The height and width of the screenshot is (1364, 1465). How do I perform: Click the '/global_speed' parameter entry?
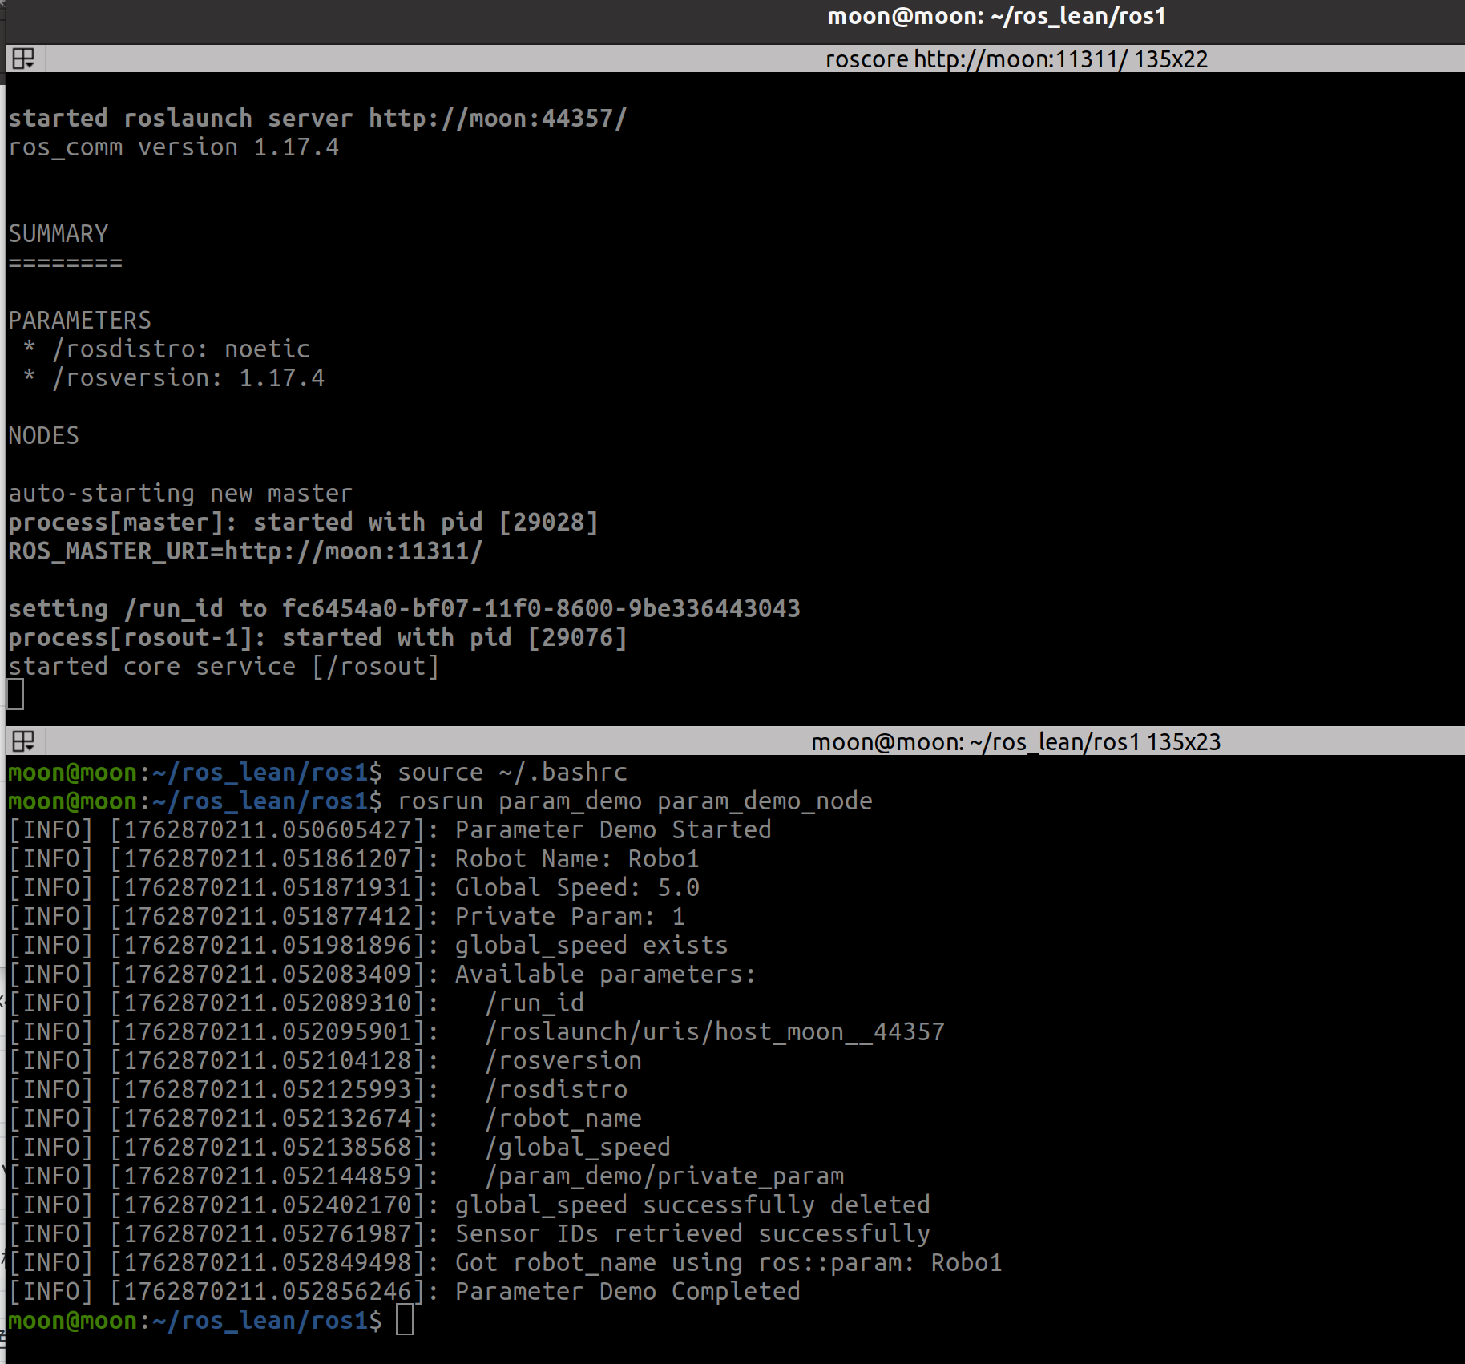click(x=578, y=1148)
